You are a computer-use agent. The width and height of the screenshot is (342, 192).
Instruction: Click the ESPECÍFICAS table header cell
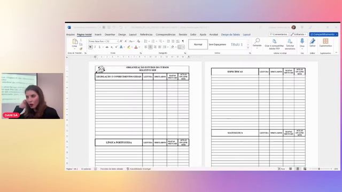click(x=235, y=71)
